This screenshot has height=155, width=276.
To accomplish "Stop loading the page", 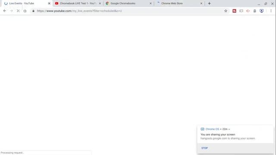I will tap(18, 11).
